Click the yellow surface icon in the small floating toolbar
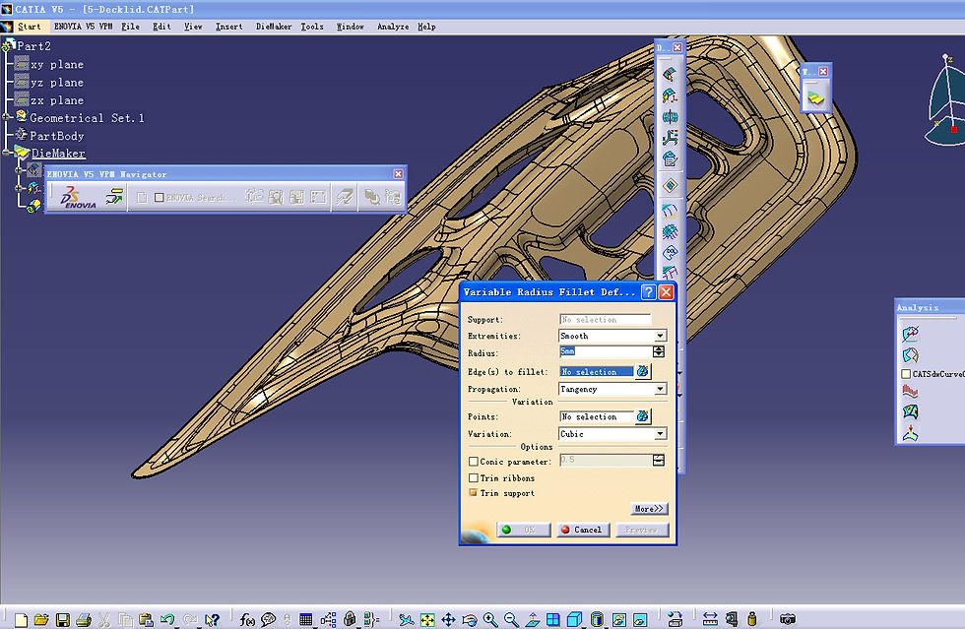This screenshot has height=629, width=965. 816,97
